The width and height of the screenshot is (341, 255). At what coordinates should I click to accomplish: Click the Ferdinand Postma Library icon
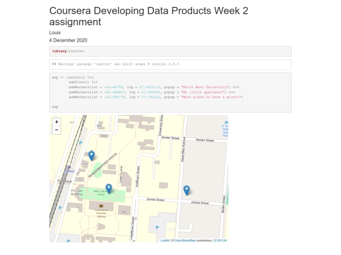tap(101, 206)
